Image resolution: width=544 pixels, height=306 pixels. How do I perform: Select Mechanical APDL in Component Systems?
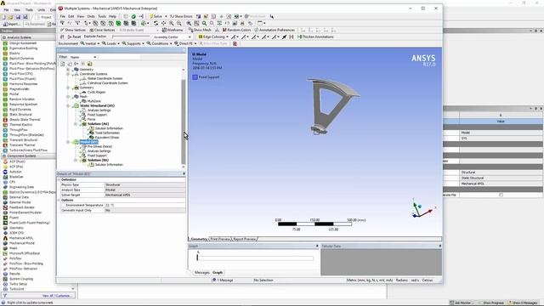point(21,238)
